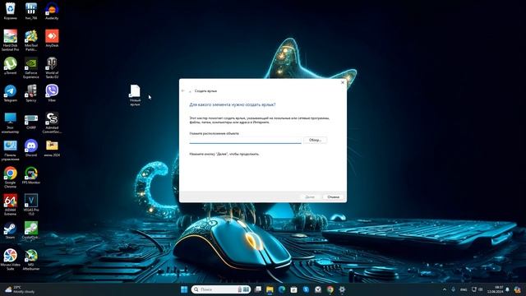Open File Explorer from the taskbar

click(270, 289)
